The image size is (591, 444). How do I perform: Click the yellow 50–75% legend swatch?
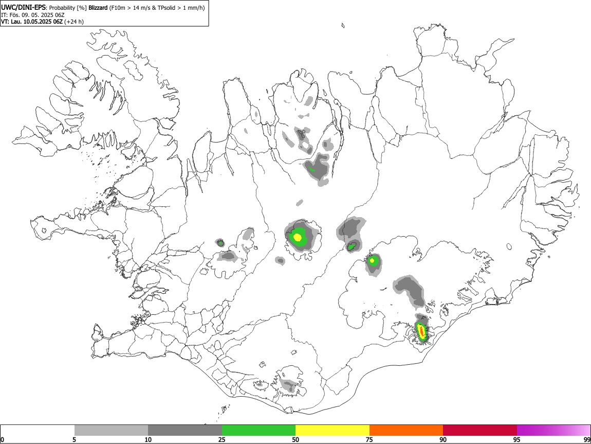(333, 431)
